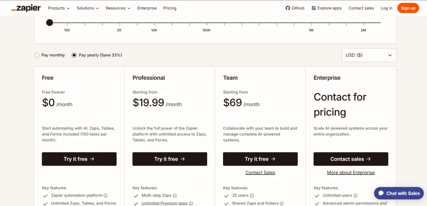
Task: Open Contact Sales link under Team plan
Action: coord(260,173)
